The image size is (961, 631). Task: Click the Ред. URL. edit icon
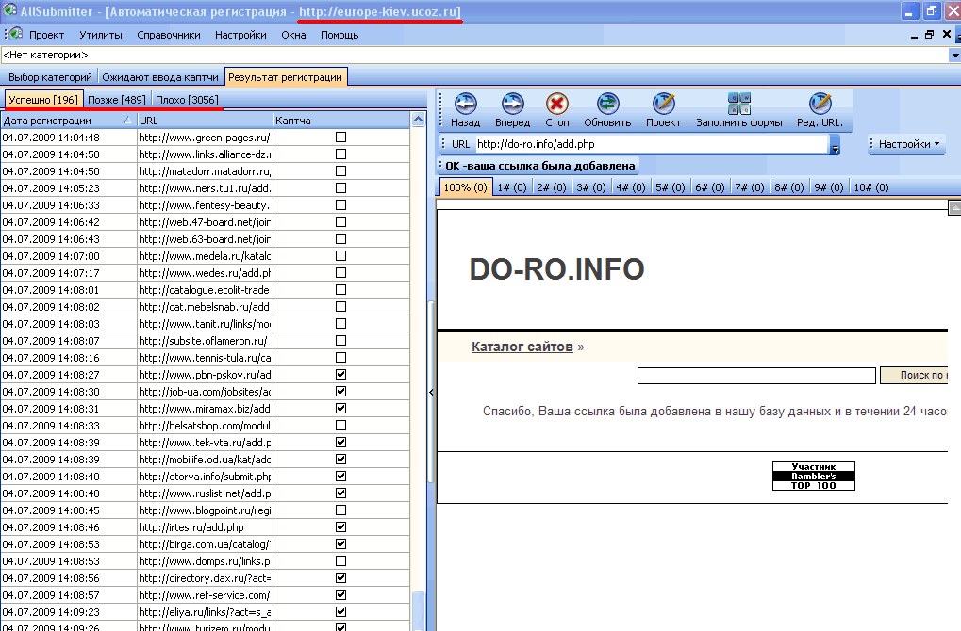[820, 104]
